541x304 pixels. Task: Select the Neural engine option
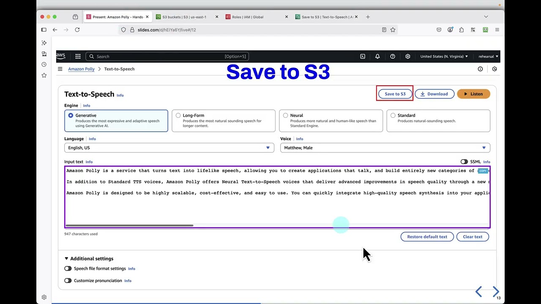(331, 121)
